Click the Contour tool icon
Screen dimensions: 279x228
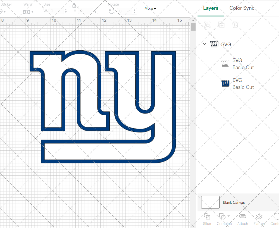click(276, 216)
